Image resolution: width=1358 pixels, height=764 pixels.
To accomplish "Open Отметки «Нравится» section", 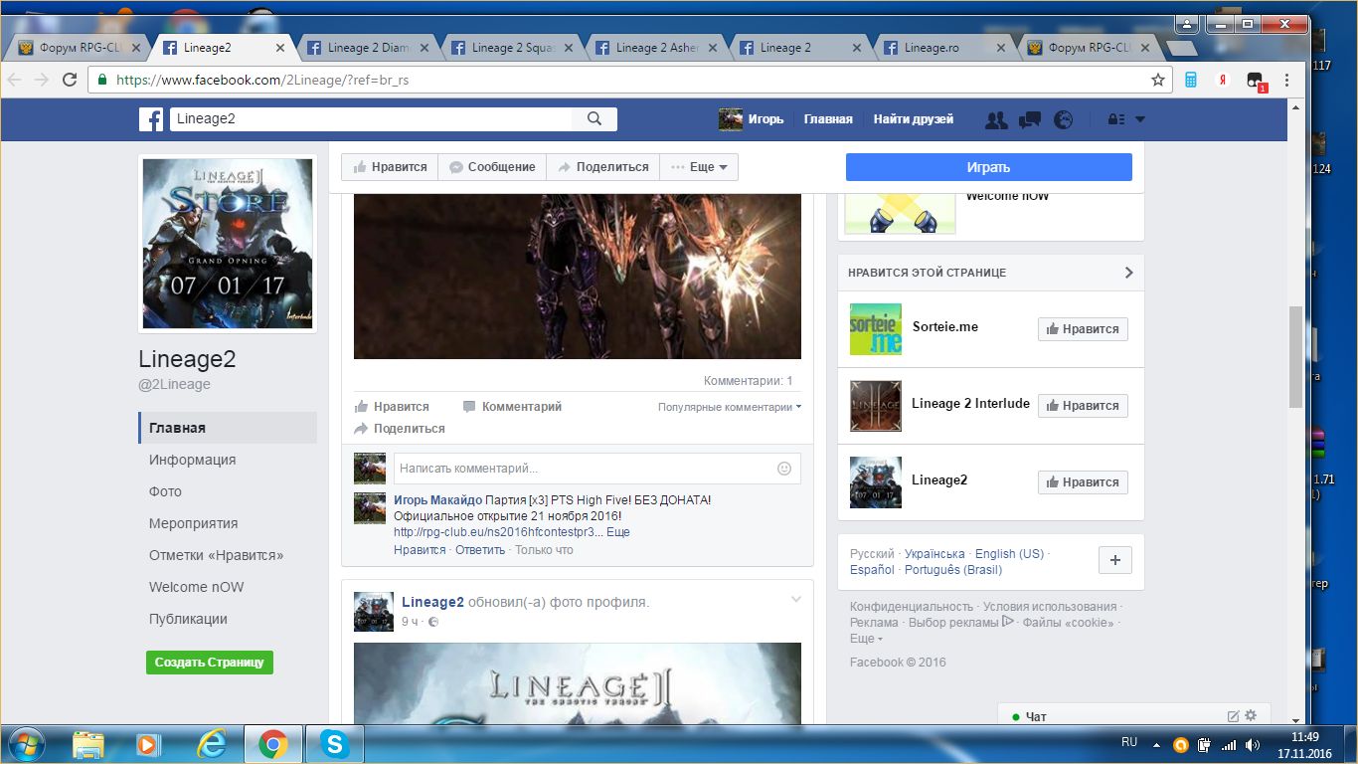I will coord(217,555).
